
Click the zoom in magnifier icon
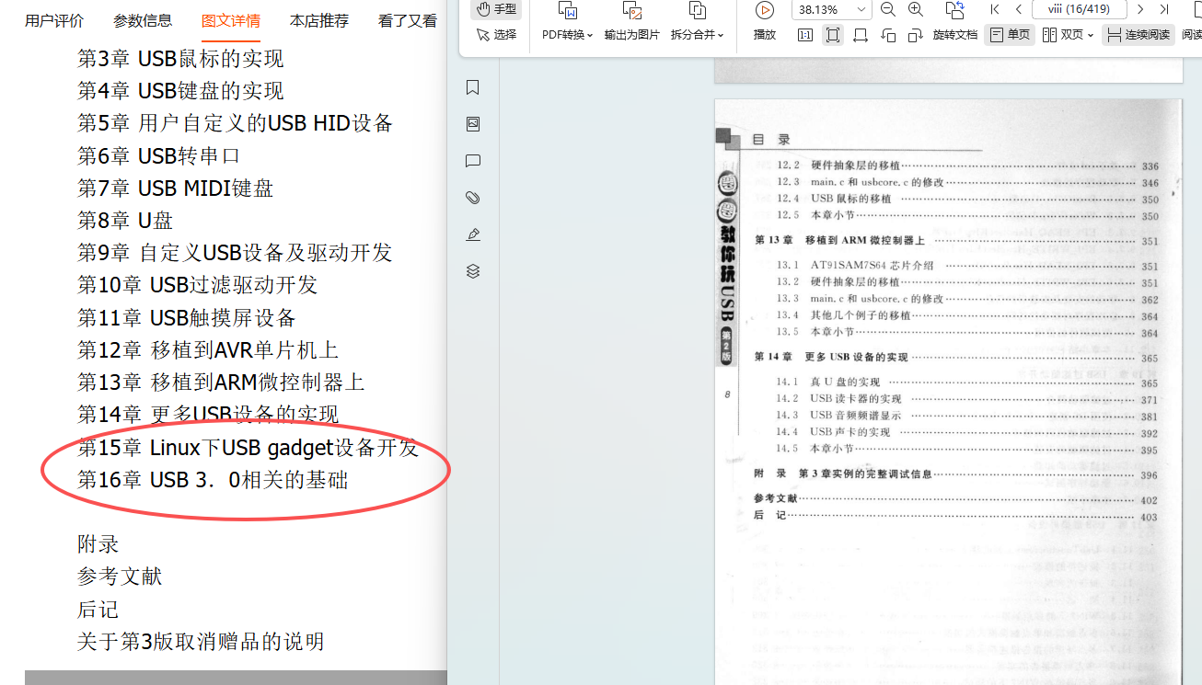pos(916,9)
